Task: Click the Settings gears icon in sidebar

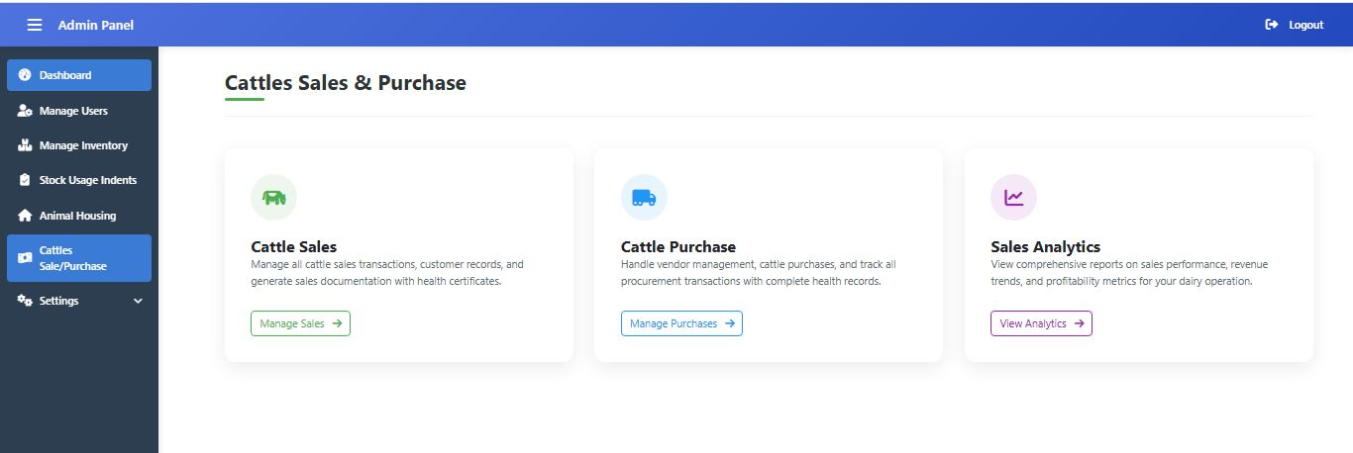Action: click(x=26, y=301)
